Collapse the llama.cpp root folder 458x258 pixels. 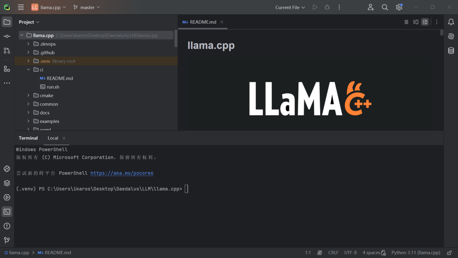(x=21, y=35)
